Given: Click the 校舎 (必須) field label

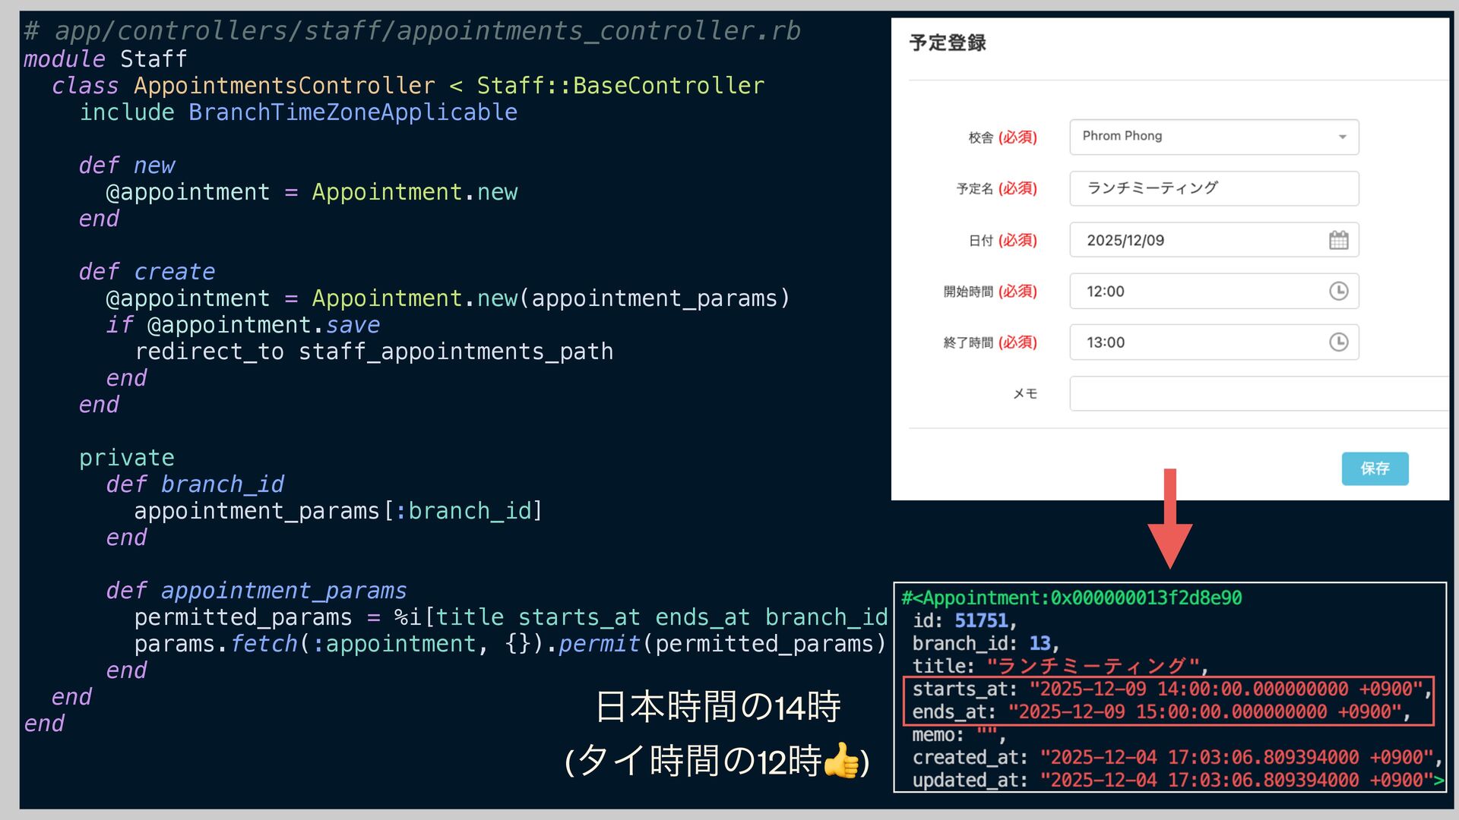Looking at the screenshot, I should (1002, 137).
